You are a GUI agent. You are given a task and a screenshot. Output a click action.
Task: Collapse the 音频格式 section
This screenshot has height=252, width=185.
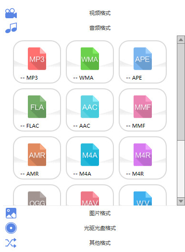pos(100,28)
